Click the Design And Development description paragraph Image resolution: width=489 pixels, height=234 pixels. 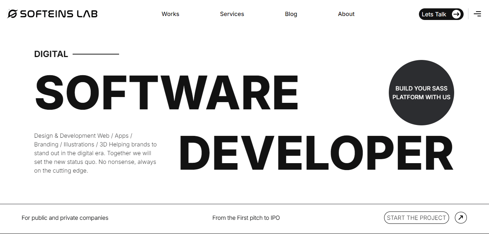(95, 153)
